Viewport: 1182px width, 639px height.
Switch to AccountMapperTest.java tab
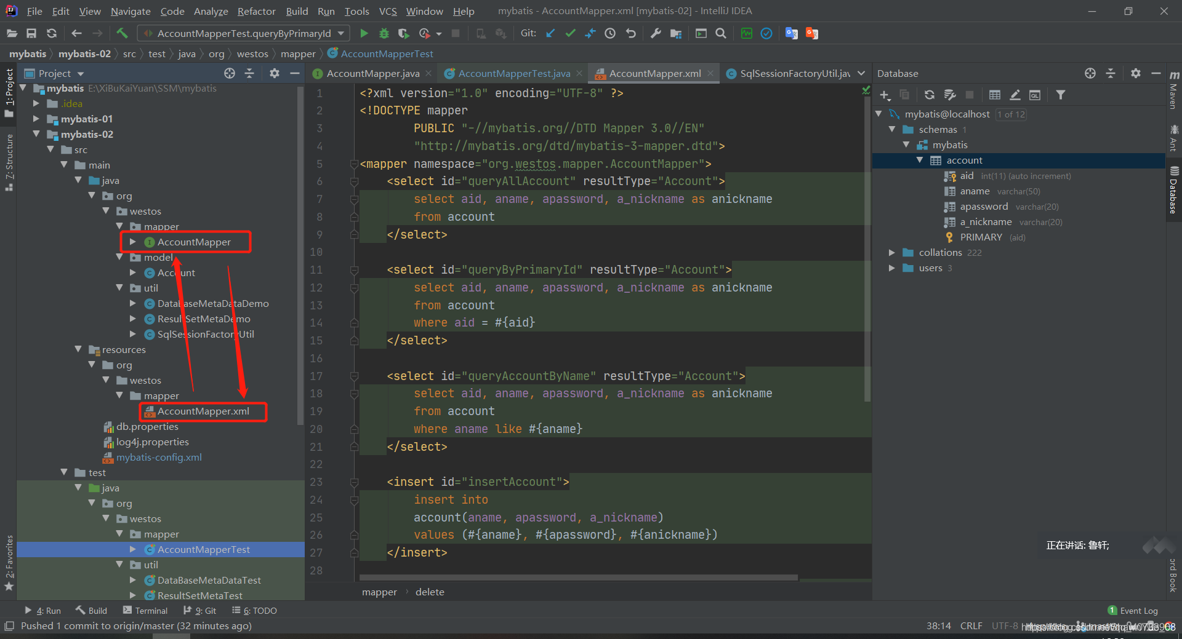pos(514,73)
